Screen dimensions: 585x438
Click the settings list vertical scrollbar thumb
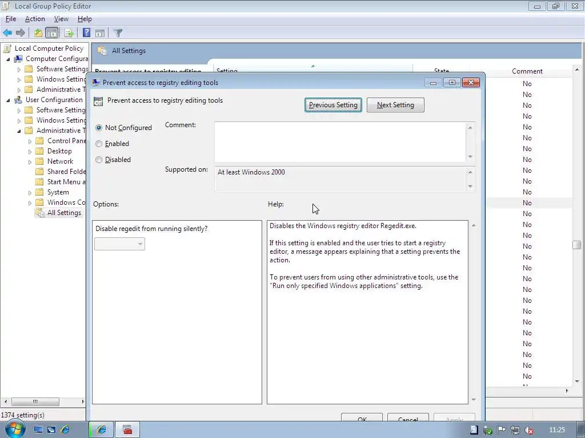pyautogui.click(x=577, y=245)
